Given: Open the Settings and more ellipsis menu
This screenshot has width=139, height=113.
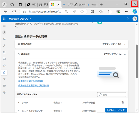Looking at the screenshot, I should pos(126,12).
